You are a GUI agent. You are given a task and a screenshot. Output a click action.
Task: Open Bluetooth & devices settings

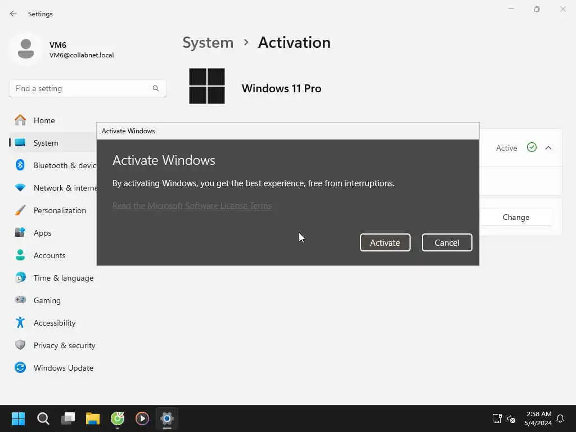(53, 165)
